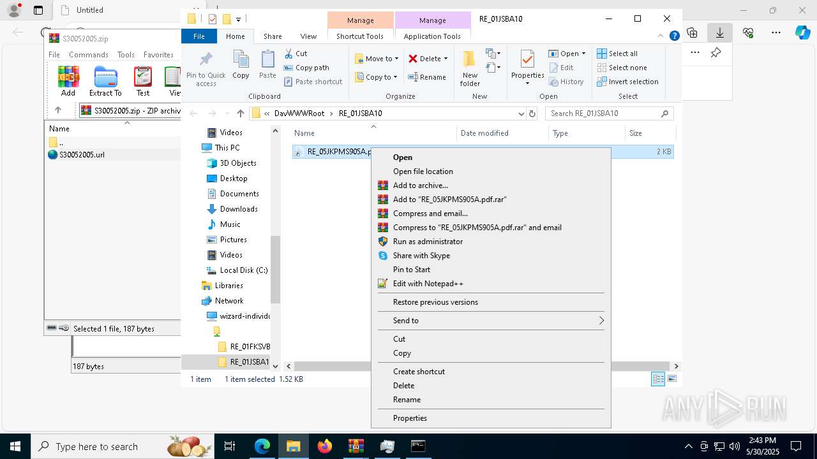The image size is (817, 459).
Task: Click the Paste button in the ribbon
Action: 267,65
